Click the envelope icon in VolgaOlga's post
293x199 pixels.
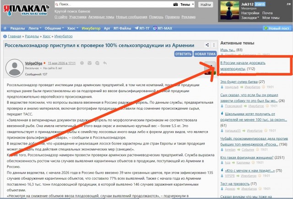tap(90, 63)
